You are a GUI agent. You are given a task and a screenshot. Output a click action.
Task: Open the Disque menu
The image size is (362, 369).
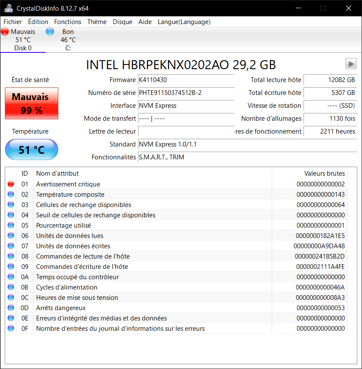123,22
